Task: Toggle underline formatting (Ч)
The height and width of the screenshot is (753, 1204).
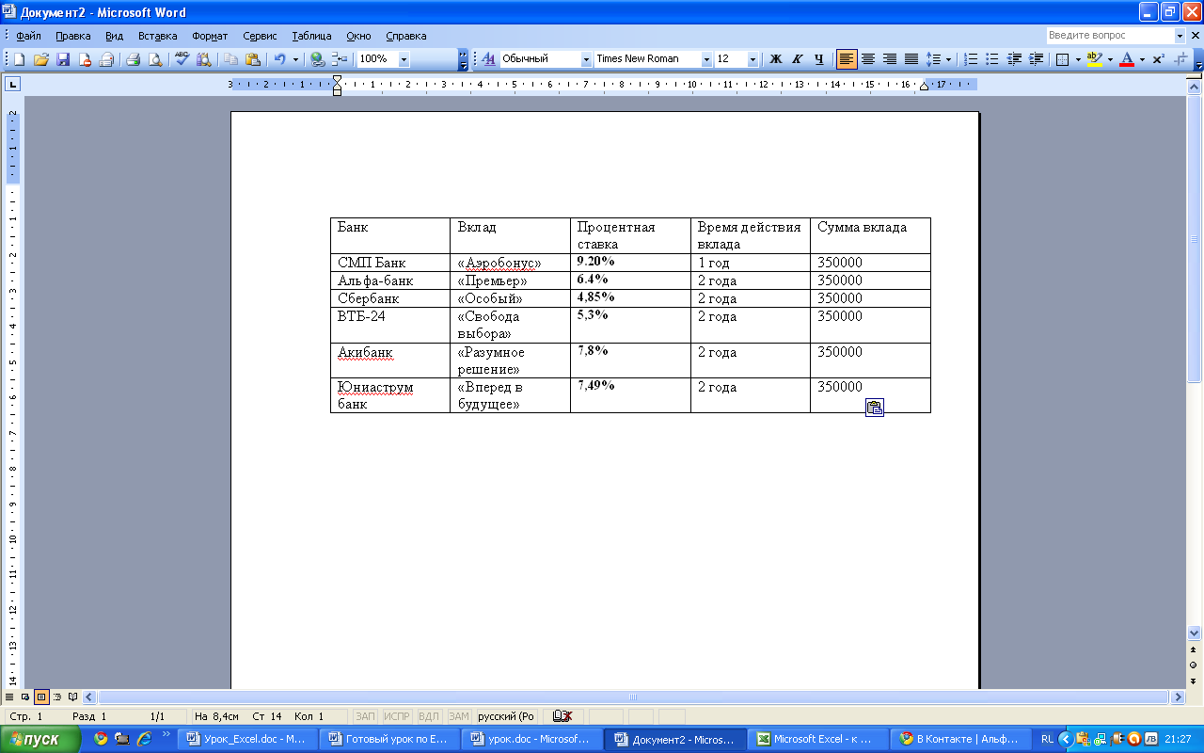Action: coord(819,58)
